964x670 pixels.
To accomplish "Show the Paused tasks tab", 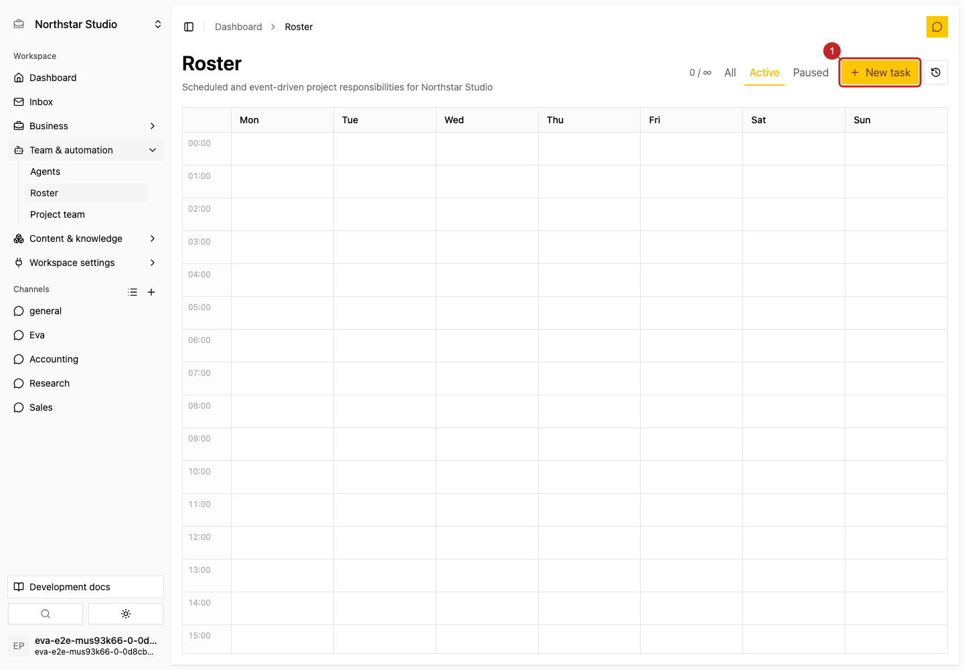I will 811,72.
